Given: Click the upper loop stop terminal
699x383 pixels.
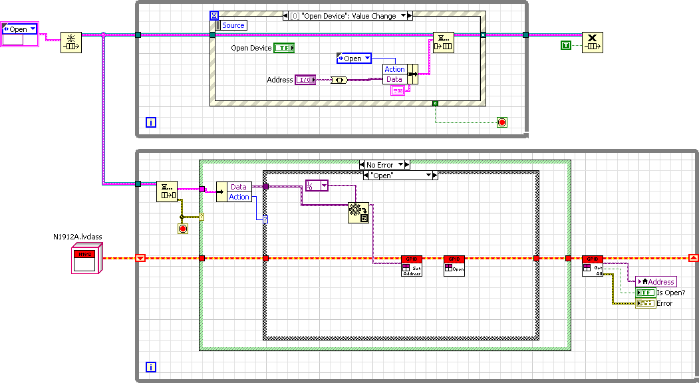Looking at the screenshot, I should click(502, 122).
